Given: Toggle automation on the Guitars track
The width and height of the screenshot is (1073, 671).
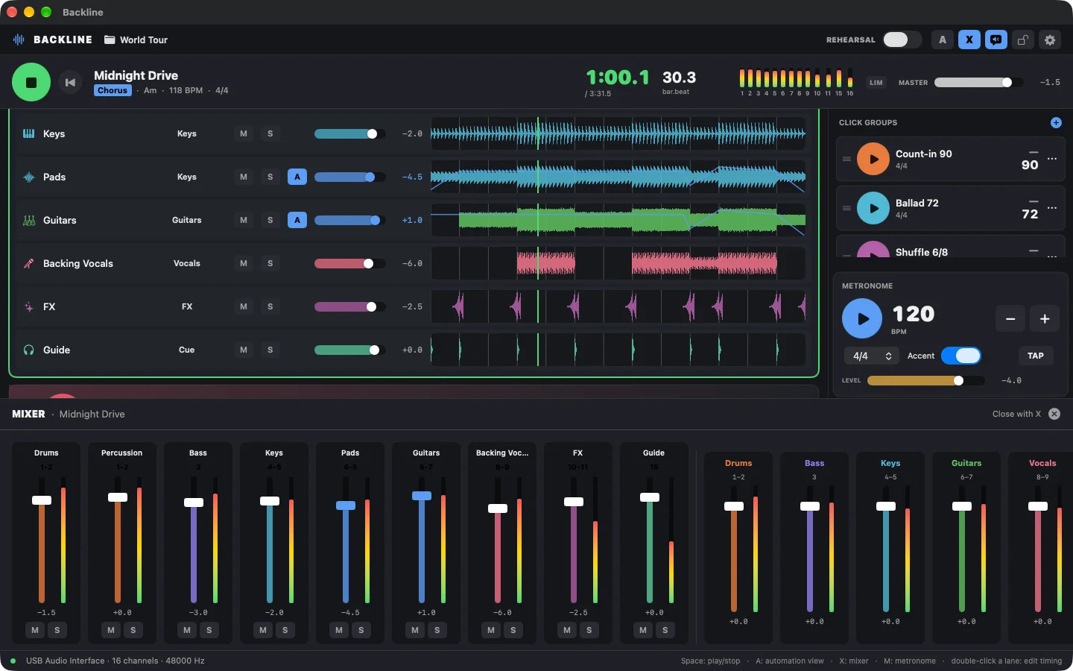Looking at the screenshot, I should click(297, 220).
